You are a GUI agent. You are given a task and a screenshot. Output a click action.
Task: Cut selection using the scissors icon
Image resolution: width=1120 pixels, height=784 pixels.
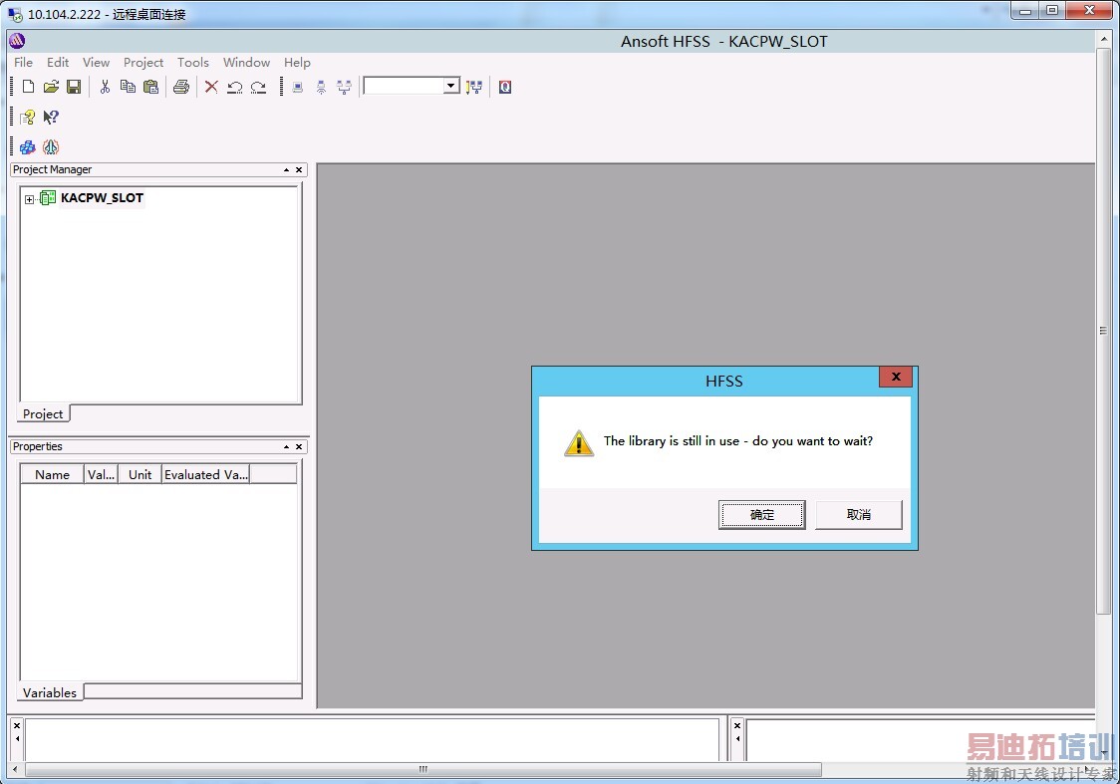(x=105, y=87)
